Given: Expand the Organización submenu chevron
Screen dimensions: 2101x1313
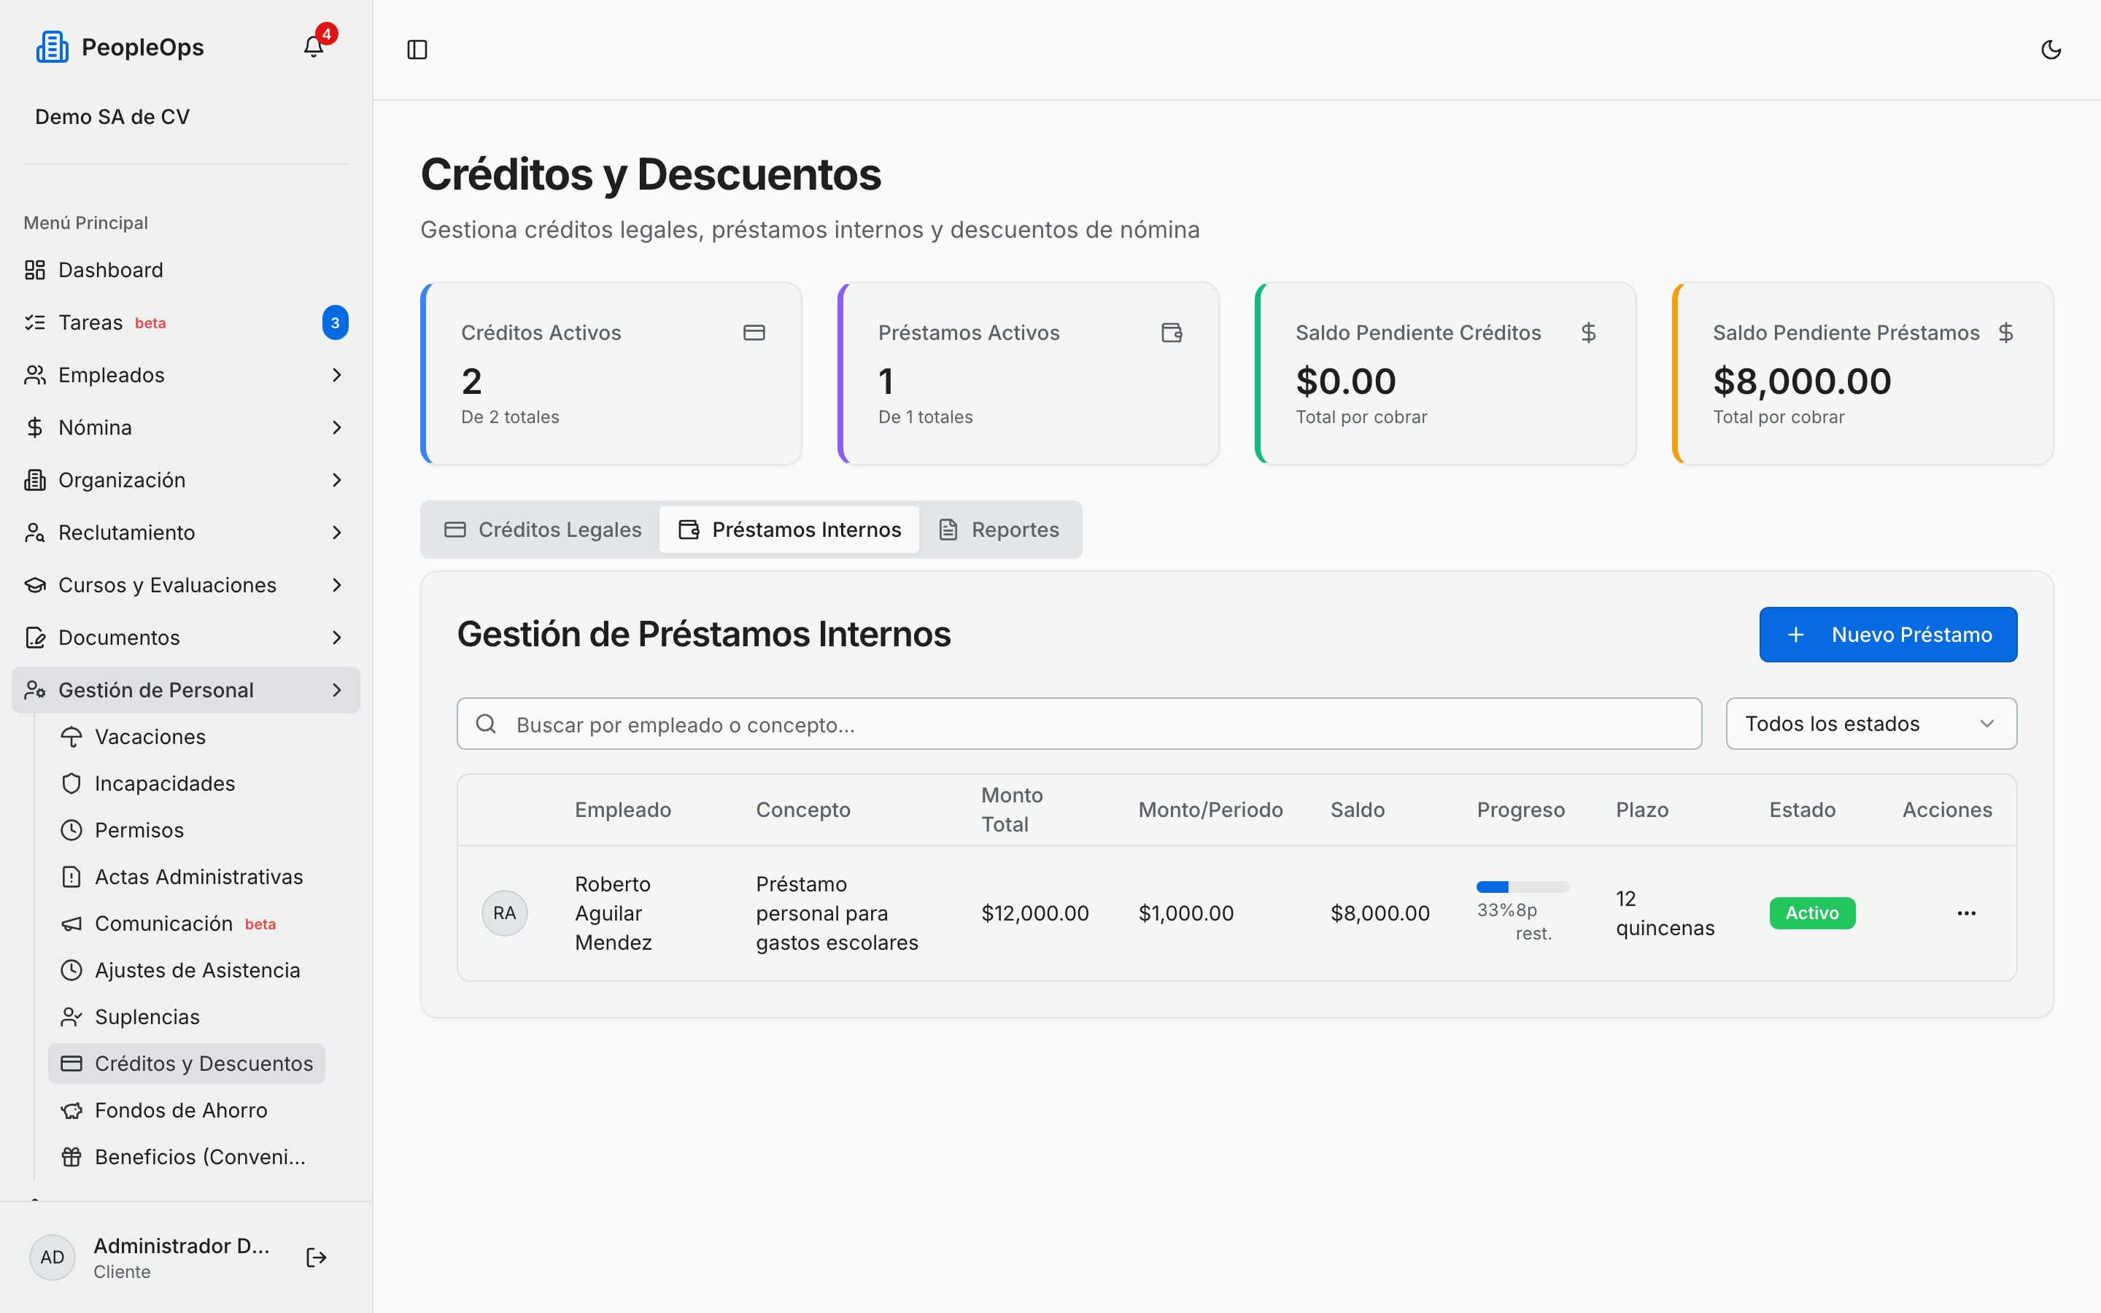Looking at the screenshot, I should click(x=337, y=480).
